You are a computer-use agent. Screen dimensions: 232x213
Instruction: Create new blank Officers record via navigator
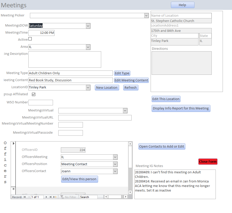55,197
